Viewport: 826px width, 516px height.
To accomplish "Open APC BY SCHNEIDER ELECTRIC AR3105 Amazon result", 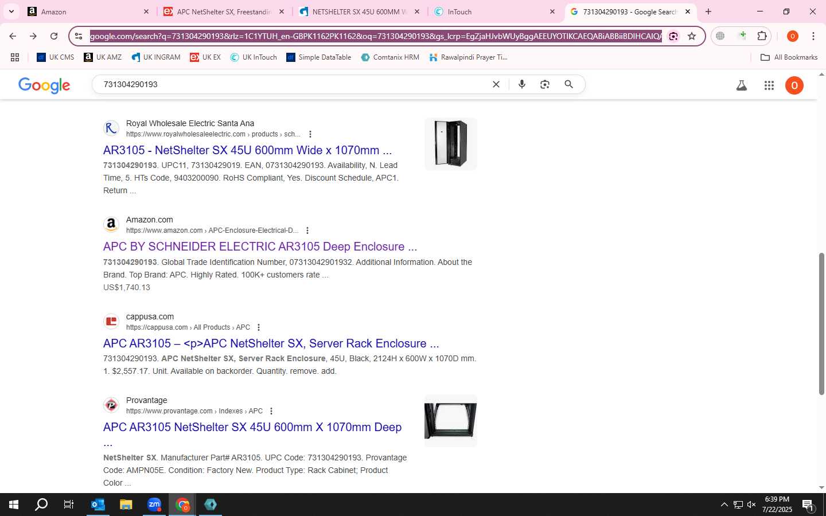I will 260,247.
